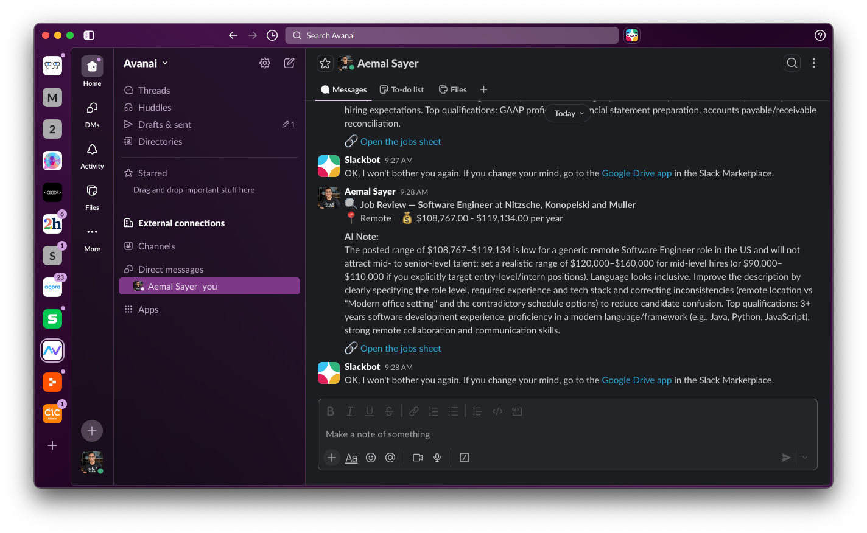Open the Activity bell

coord(92,156)
